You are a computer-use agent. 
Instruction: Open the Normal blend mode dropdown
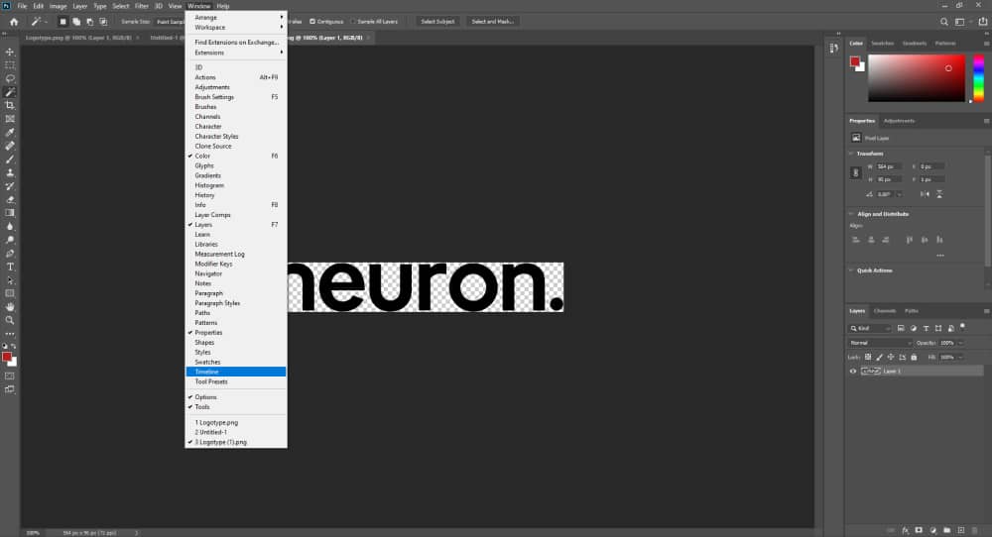(x=880, y=343)
